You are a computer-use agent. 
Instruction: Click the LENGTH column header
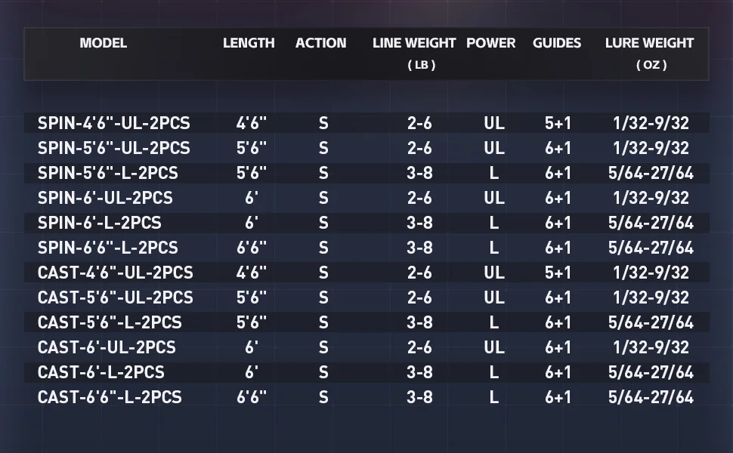coord(249,43)
